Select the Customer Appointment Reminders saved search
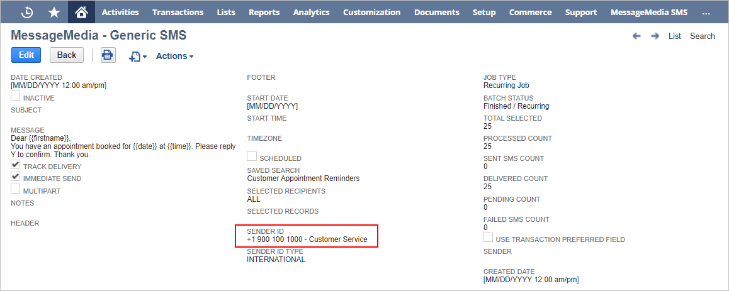This screenshot has width=729, height=291. [303, 178]
